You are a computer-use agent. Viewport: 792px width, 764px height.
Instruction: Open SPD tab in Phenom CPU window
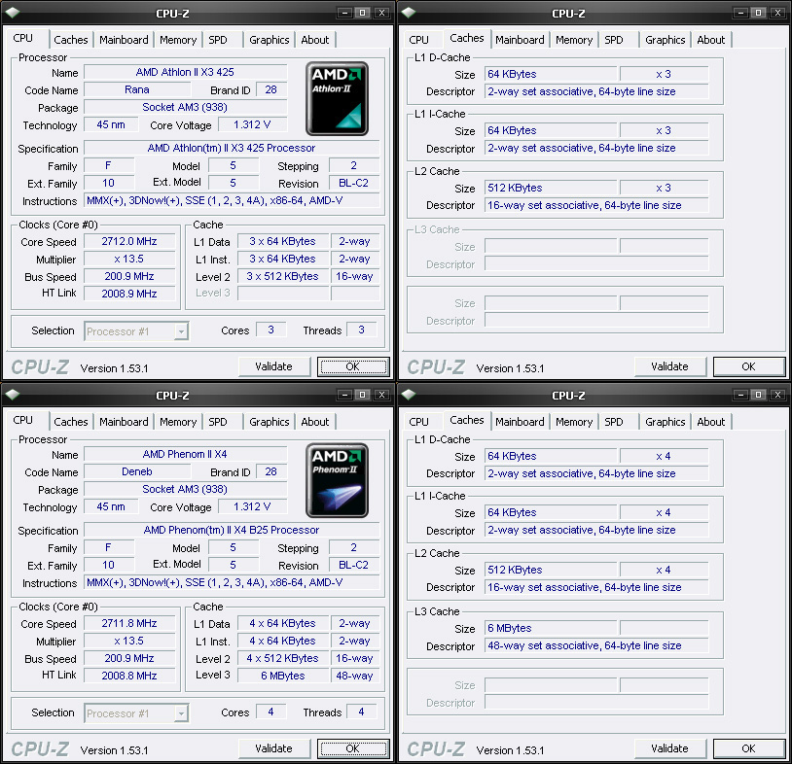218,422
